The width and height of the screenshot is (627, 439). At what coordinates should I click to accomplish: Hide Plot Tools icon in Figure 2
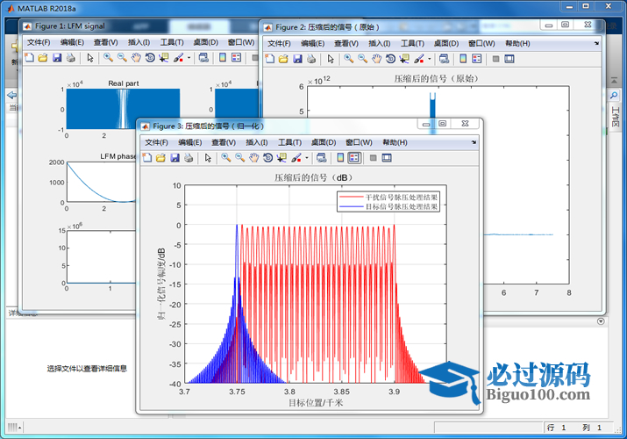coord(495,59)
